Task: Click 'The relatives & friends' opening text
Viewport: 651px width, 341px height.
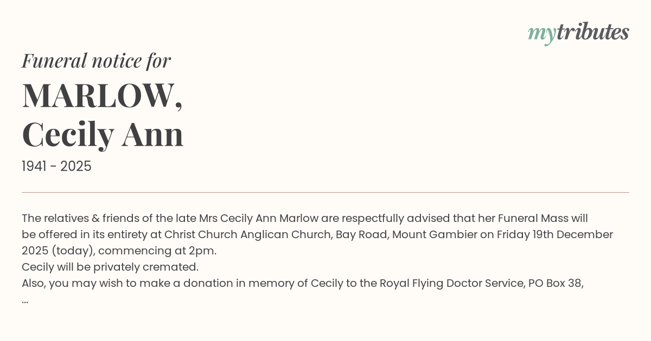Action: pyautogui.click(x=82, y=219)
